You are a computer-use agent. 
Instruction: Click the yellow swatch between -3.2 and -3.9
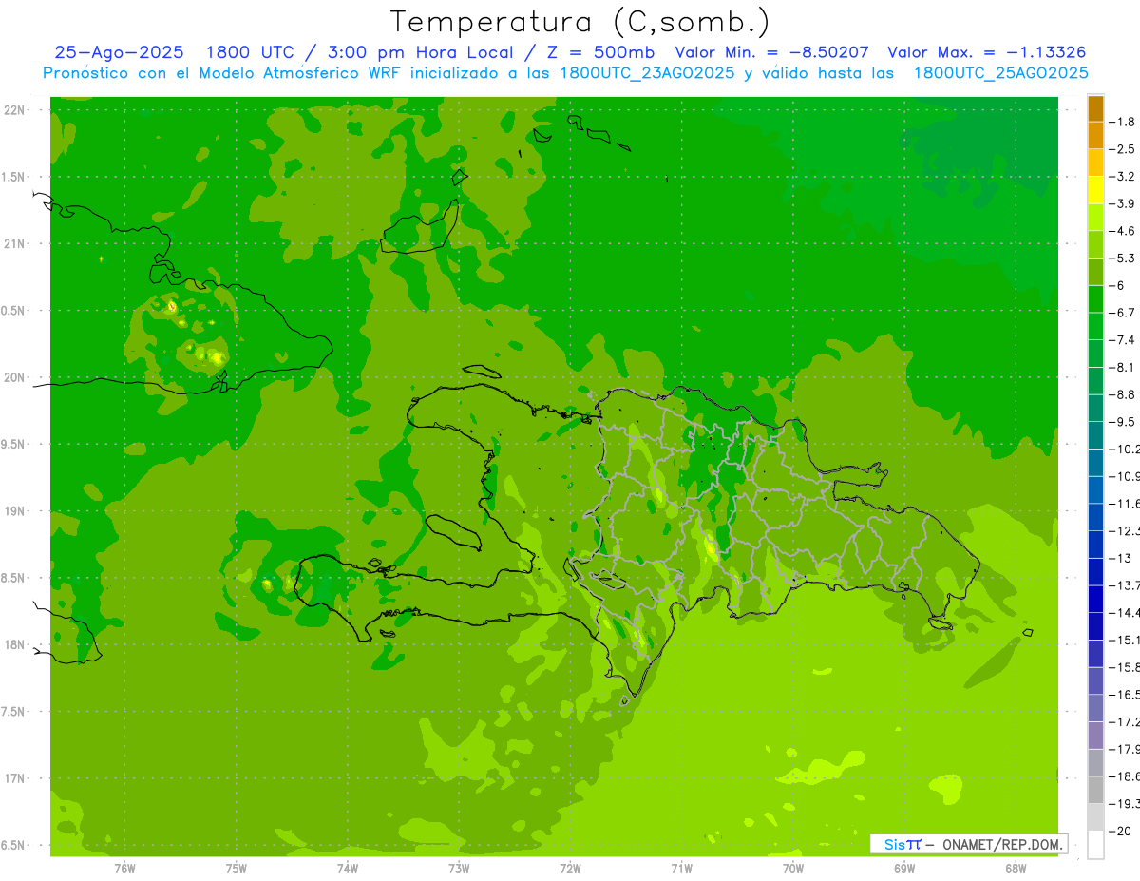pyautogui.click(x=1095, y=190)
